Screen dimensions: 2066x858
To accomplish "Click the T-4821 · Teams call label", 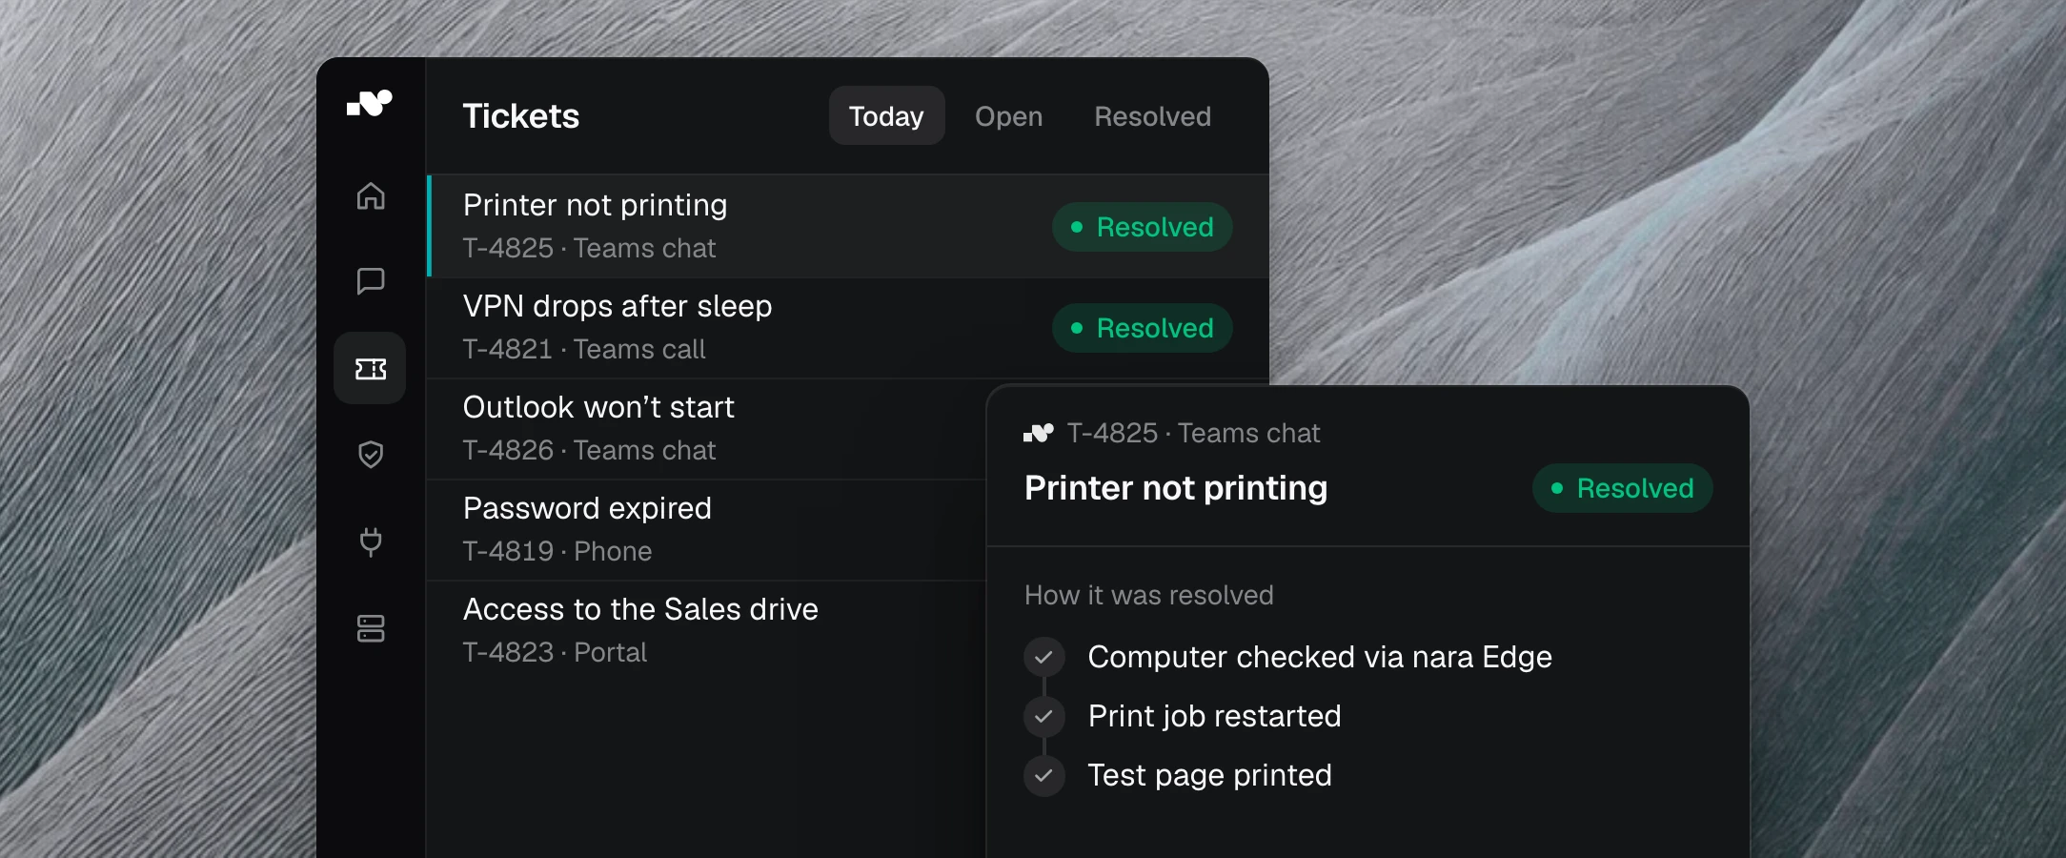I will point(584,349).
